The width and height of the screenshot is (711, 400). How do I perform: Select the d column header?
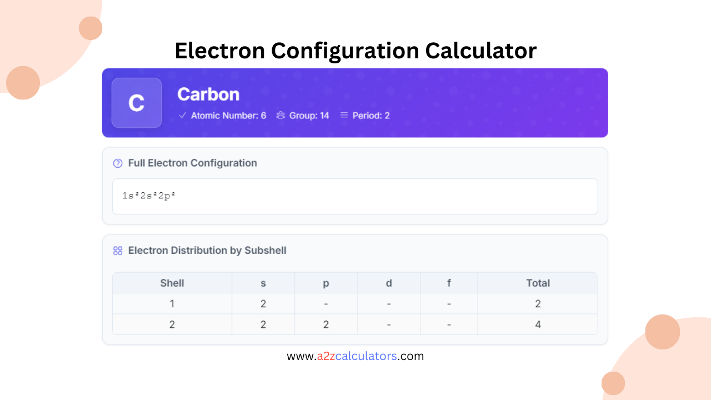[x=389, y=283]
